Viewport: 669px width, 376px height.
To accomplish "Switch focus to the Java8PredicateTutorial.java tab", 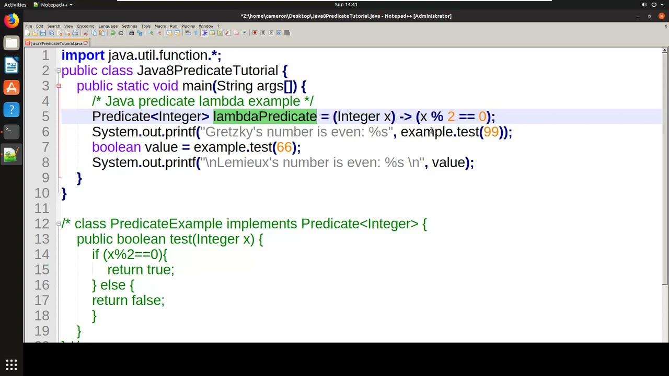I will point(56,43).
